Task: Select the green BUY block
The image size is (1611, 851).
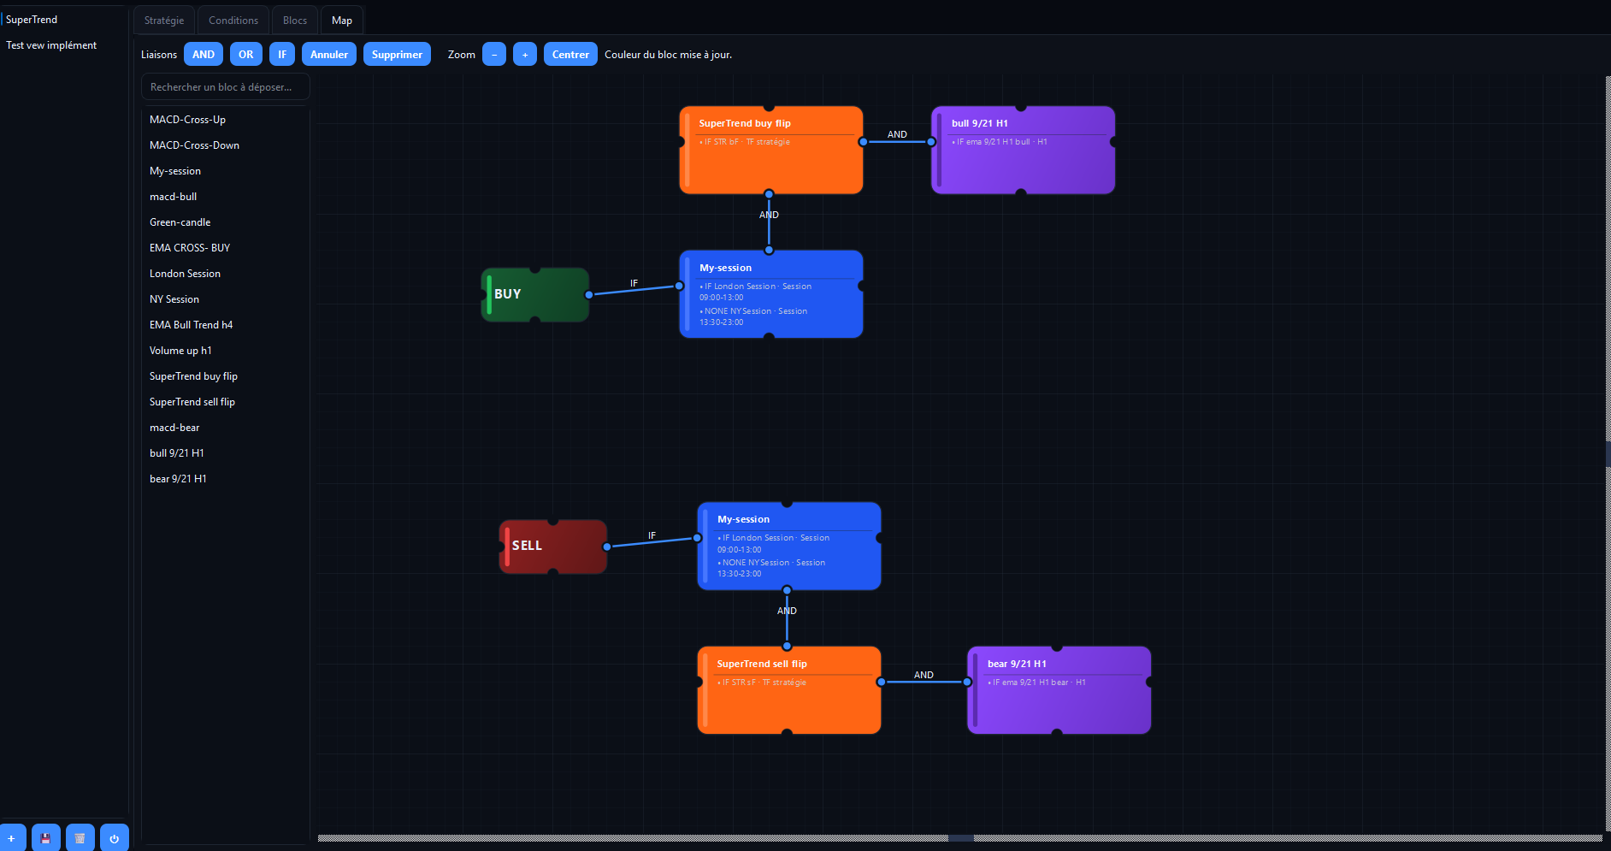Action: (x=535, y=294)
